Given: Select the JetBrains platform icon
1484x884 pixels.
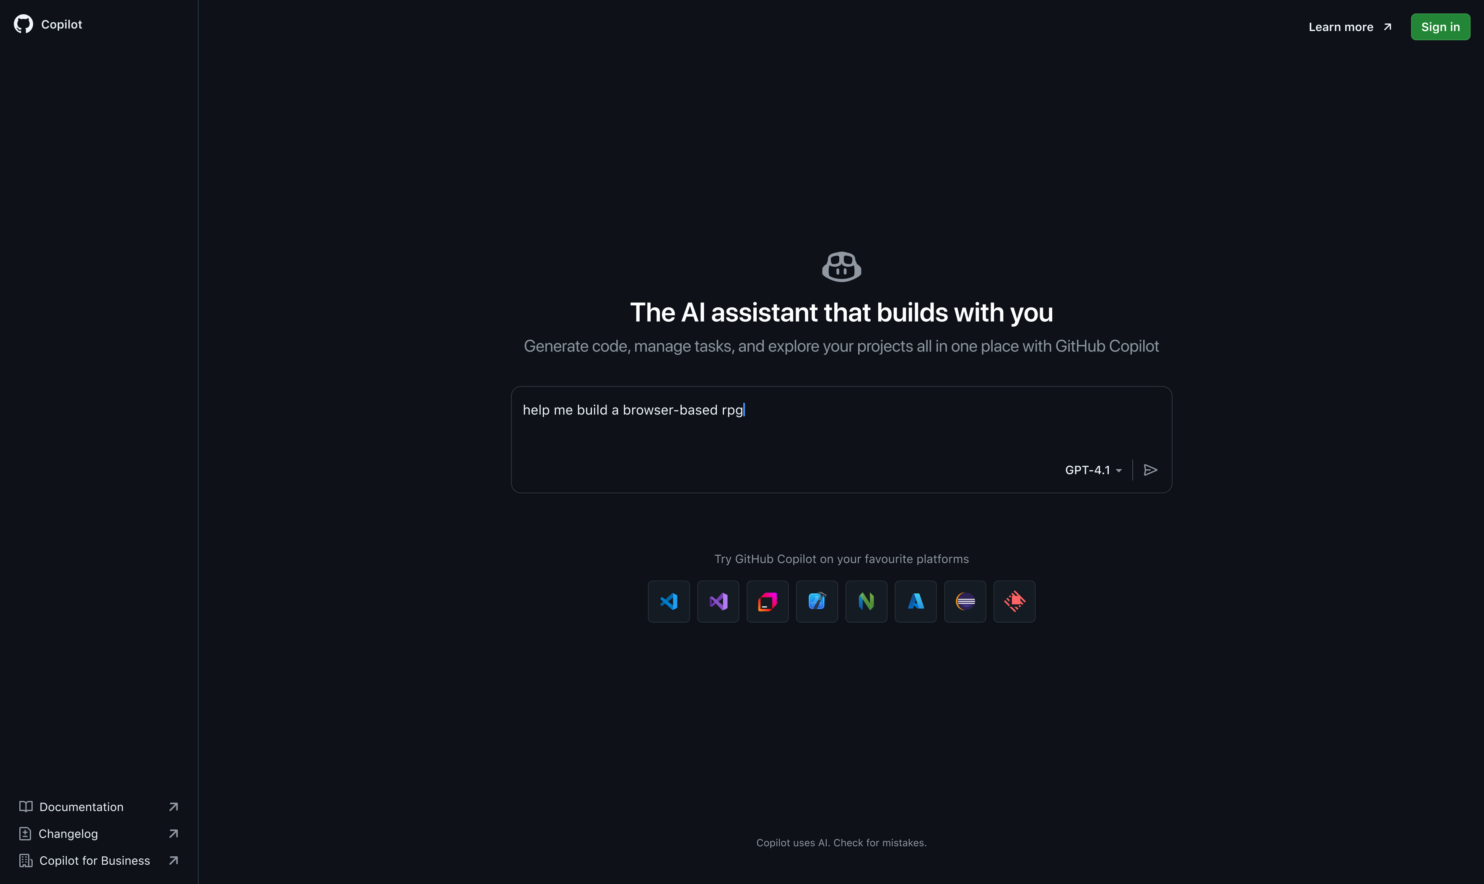Looking at the screenshot, I should click(x=767, y=601).
